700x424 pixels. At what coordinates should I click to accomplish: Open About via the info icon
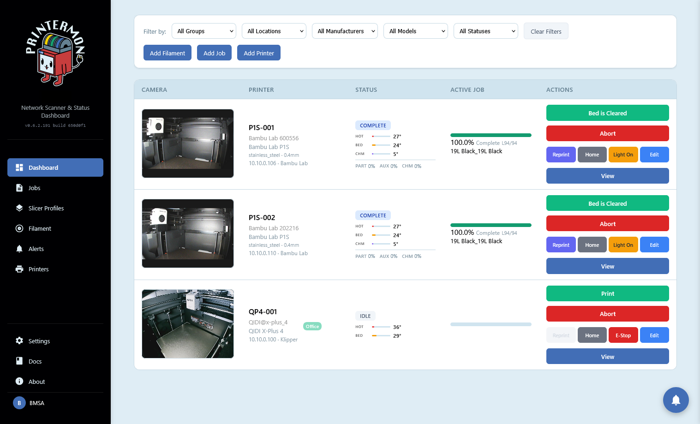[19, 382]
